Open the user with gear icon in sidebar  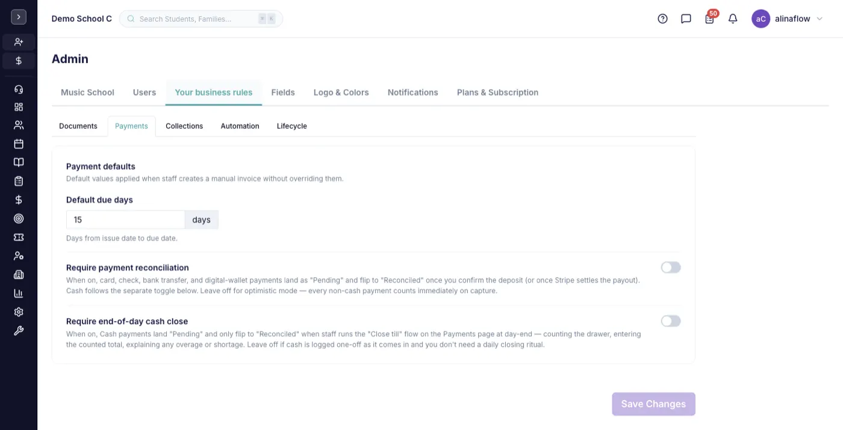click(x=19, y=256)
